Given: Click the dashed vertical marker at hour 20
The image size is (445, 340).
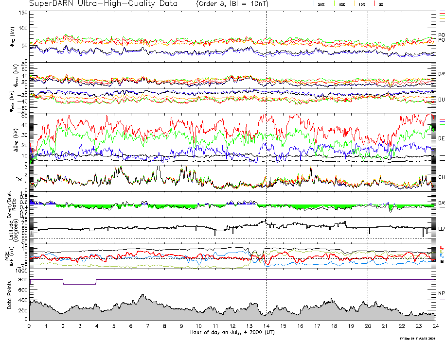Looking at the screenshot, I should pyautogui.click(x=368, y=166).
